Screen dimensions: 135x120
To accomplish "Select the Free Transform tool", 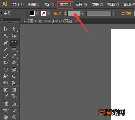I will [14, 76].
